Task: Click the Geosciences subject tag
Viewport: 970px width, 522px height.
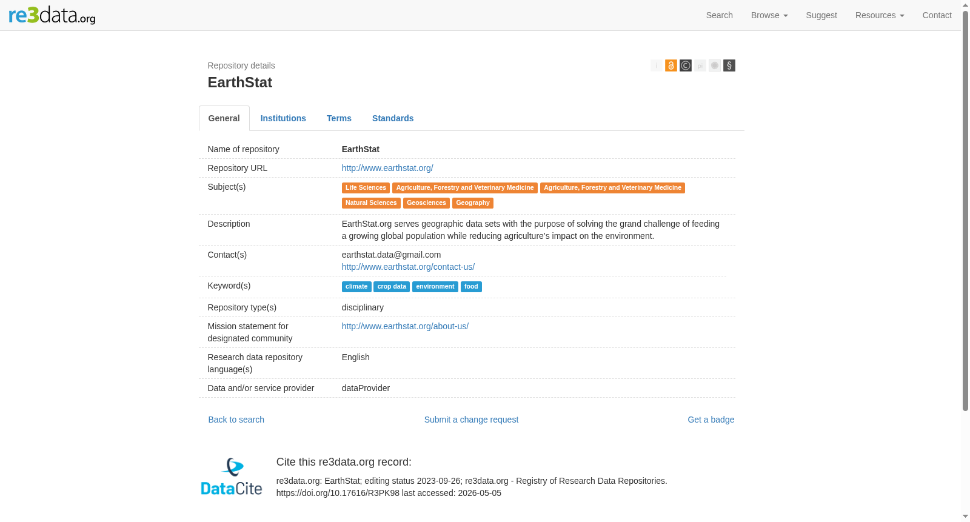Action: coord(426,203)
